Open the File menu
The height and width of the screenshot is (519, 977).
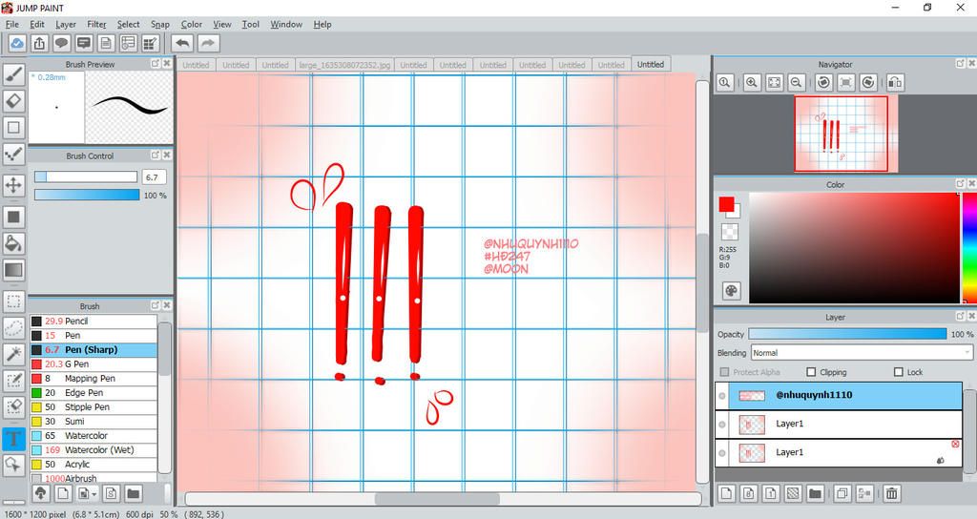(x=11, y=24)
